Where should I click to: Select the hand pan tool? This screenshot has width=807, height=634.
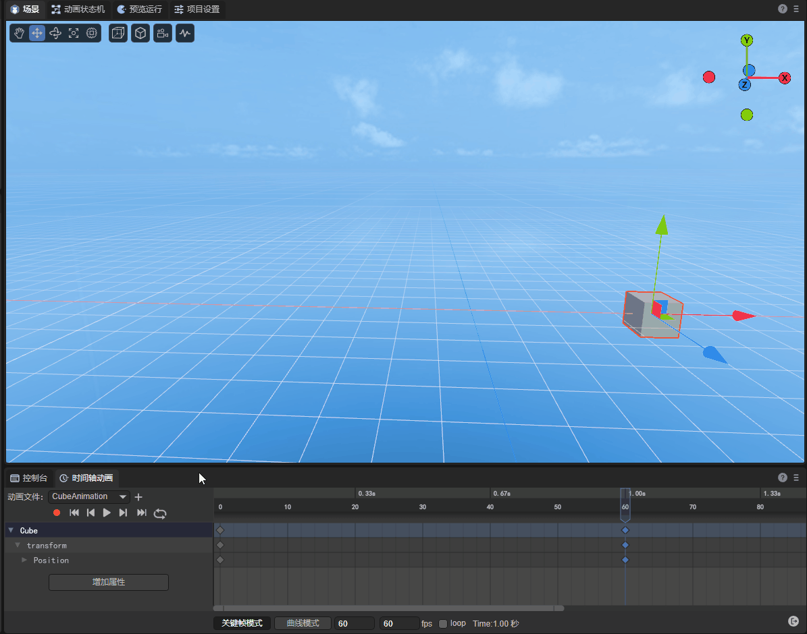click(20, 33)
